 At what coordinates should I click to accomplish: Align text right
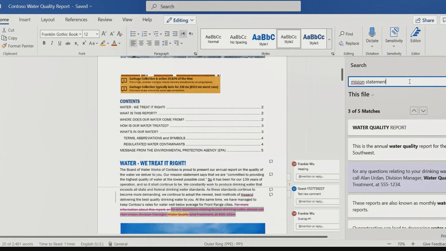[149, 43]
